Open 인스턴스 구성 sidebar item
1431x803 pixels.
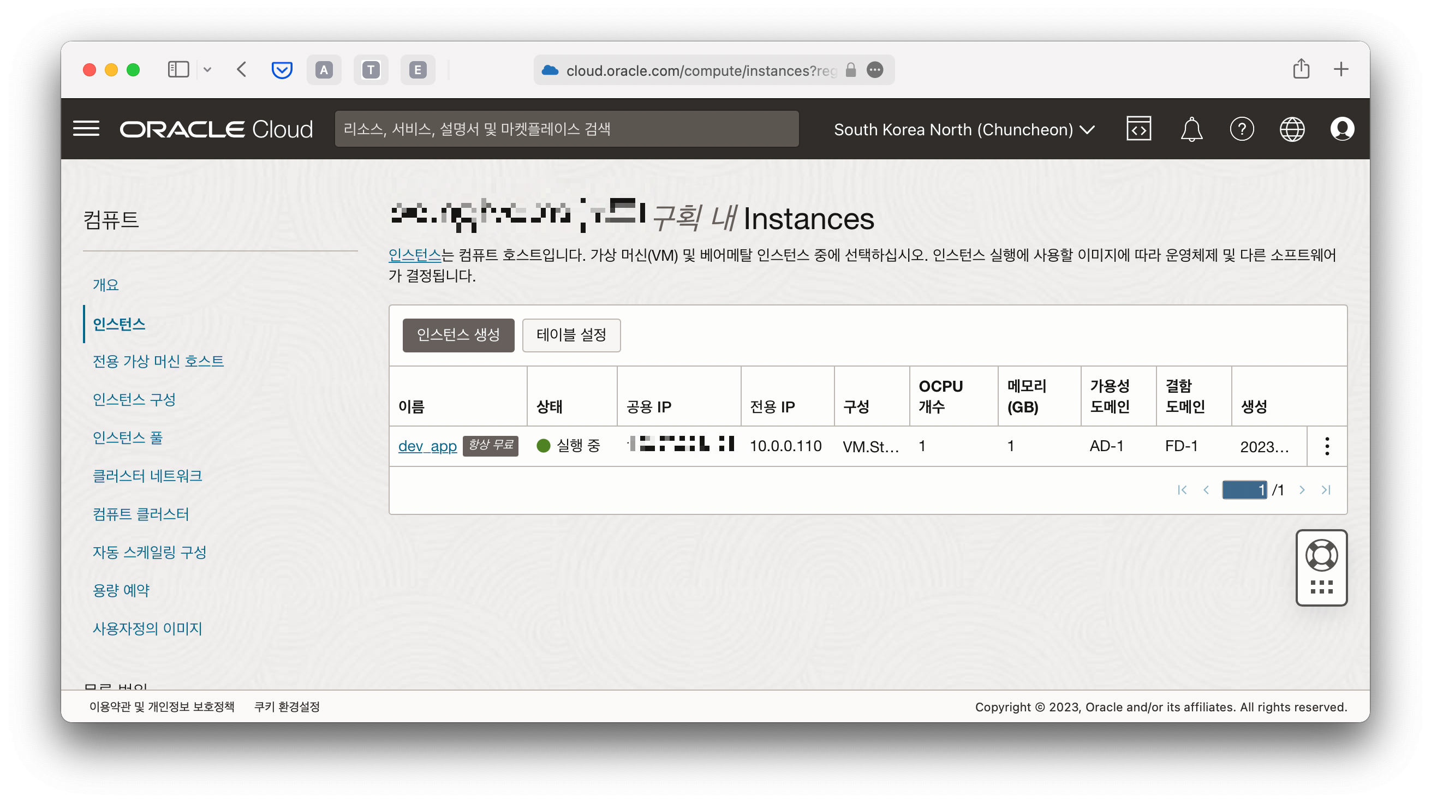point(134,399)
